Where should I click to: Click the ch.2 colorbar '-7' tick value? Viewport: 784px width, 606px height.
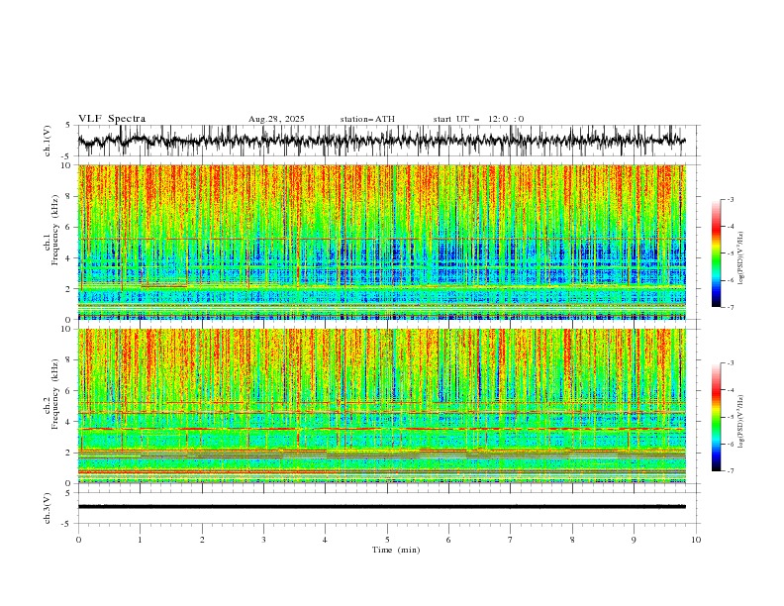pyautogui.click(x=731, y=470)
